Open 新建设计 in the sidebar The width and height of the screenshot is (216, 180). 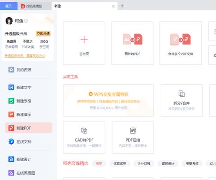click(28, 159)
